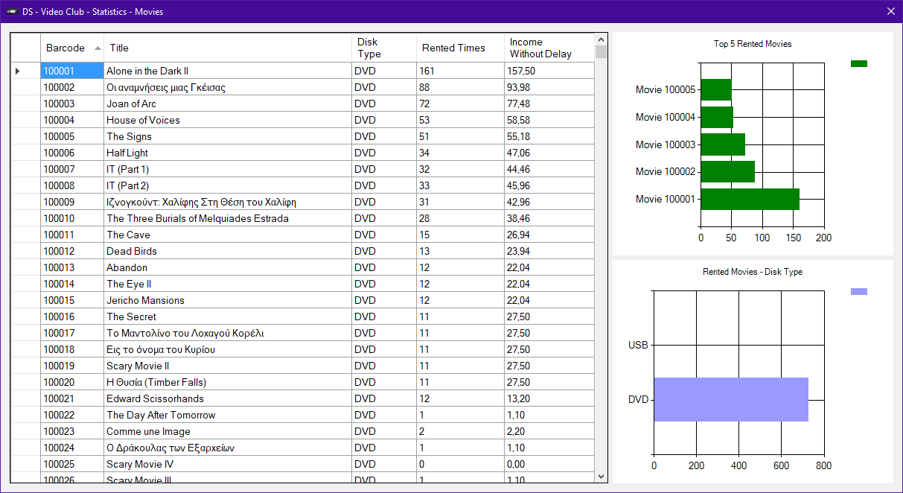Image resolution: width=903 pixels, height=493 pixels.
Task: Select the title 'Οι αναμνήσεις μιας Γκέισας'
Action: pyautogui.click(x=228, y=87)
